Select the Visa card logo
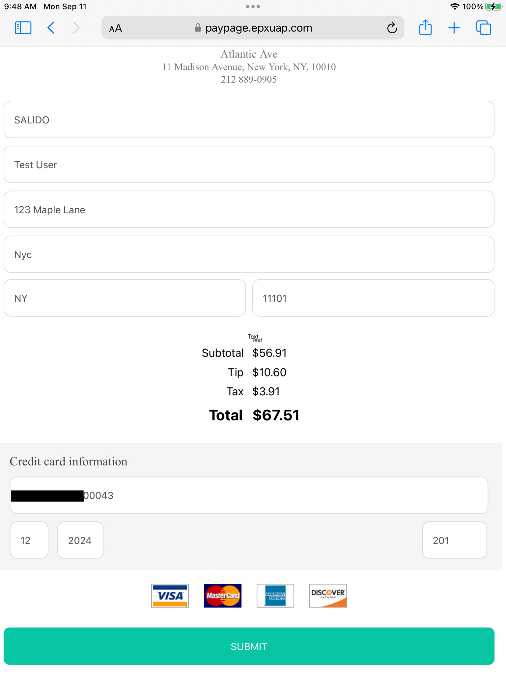Screen dimensions: 506x674 170,596
